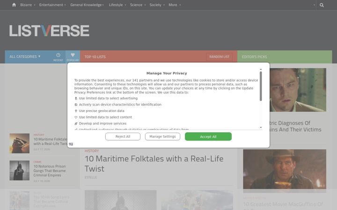Click the Listverse logo
This screenshot has height=210, width=337.
click(49, 31)
